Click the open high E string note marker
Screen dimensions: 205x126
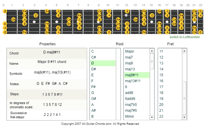coord(5,11)
